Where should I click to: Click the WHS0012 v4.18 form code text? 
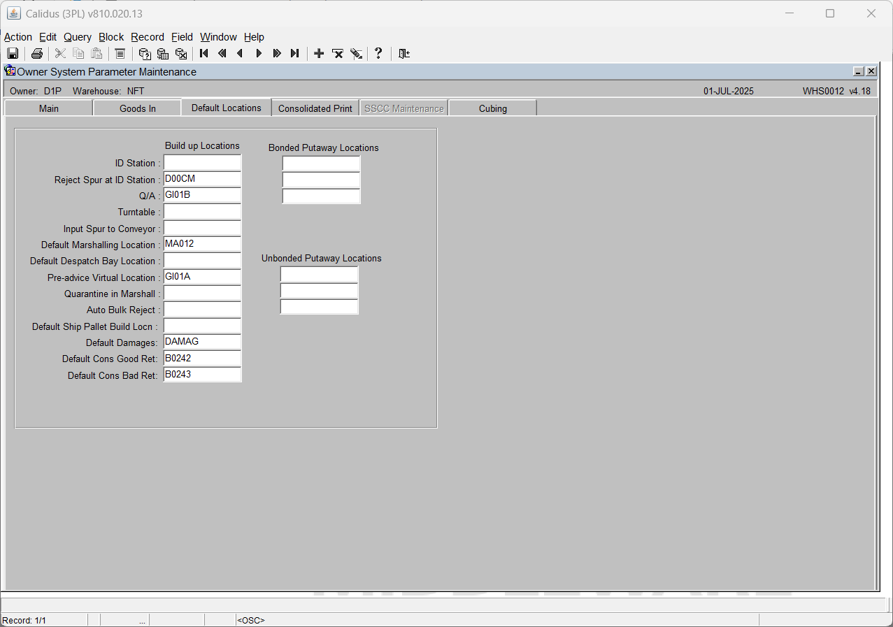pyautogui.click(x=837, y=91)
